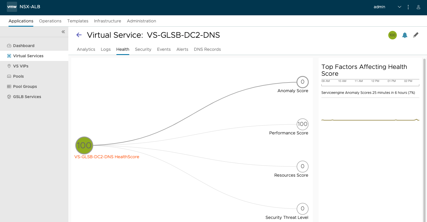Click the Top Factors Affecting Health Score heading
427x222 pixels.
pos(364,70)
